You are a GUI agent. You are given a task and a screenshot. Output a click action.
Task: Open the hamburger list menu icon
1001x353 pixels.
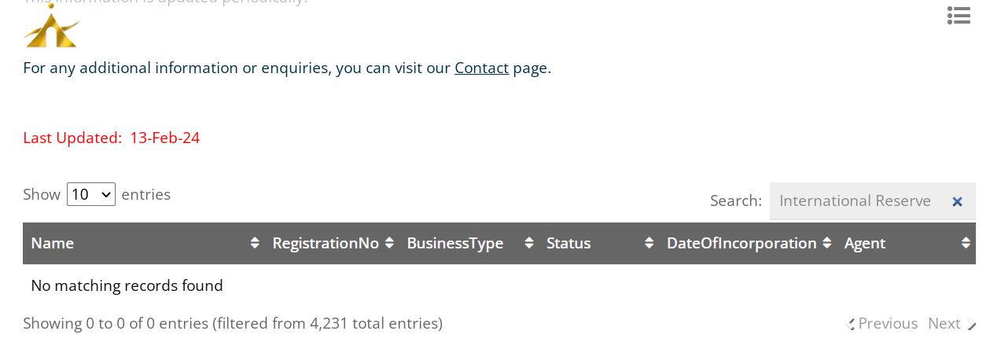959,16
